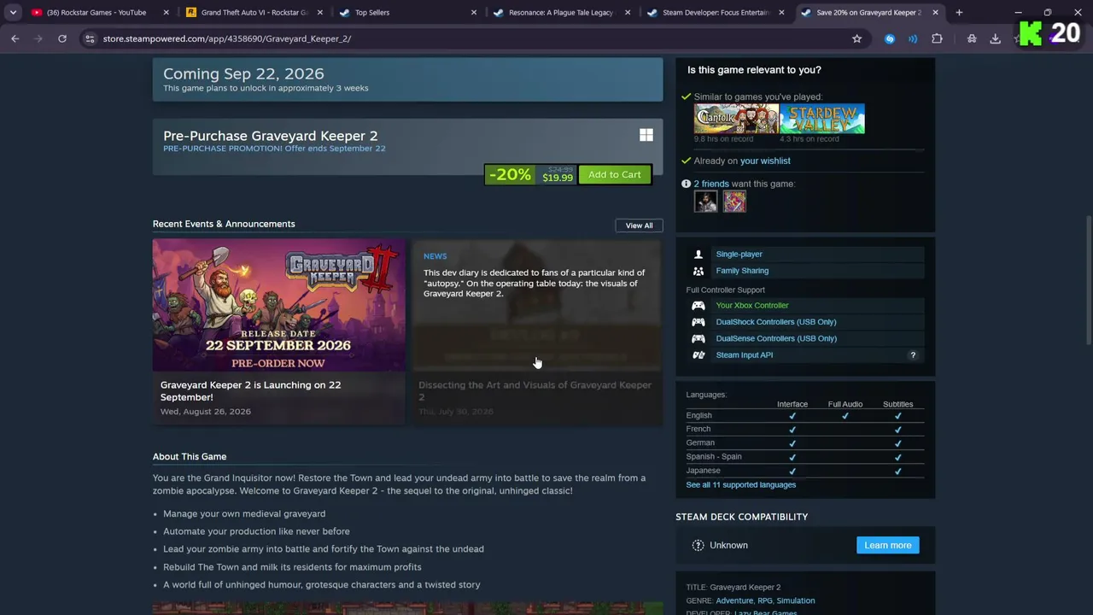Open the second friend's colorful avatar
The height and width of the screenshot is (615, 1093).
pyautogui.click(x=734, y=202)
